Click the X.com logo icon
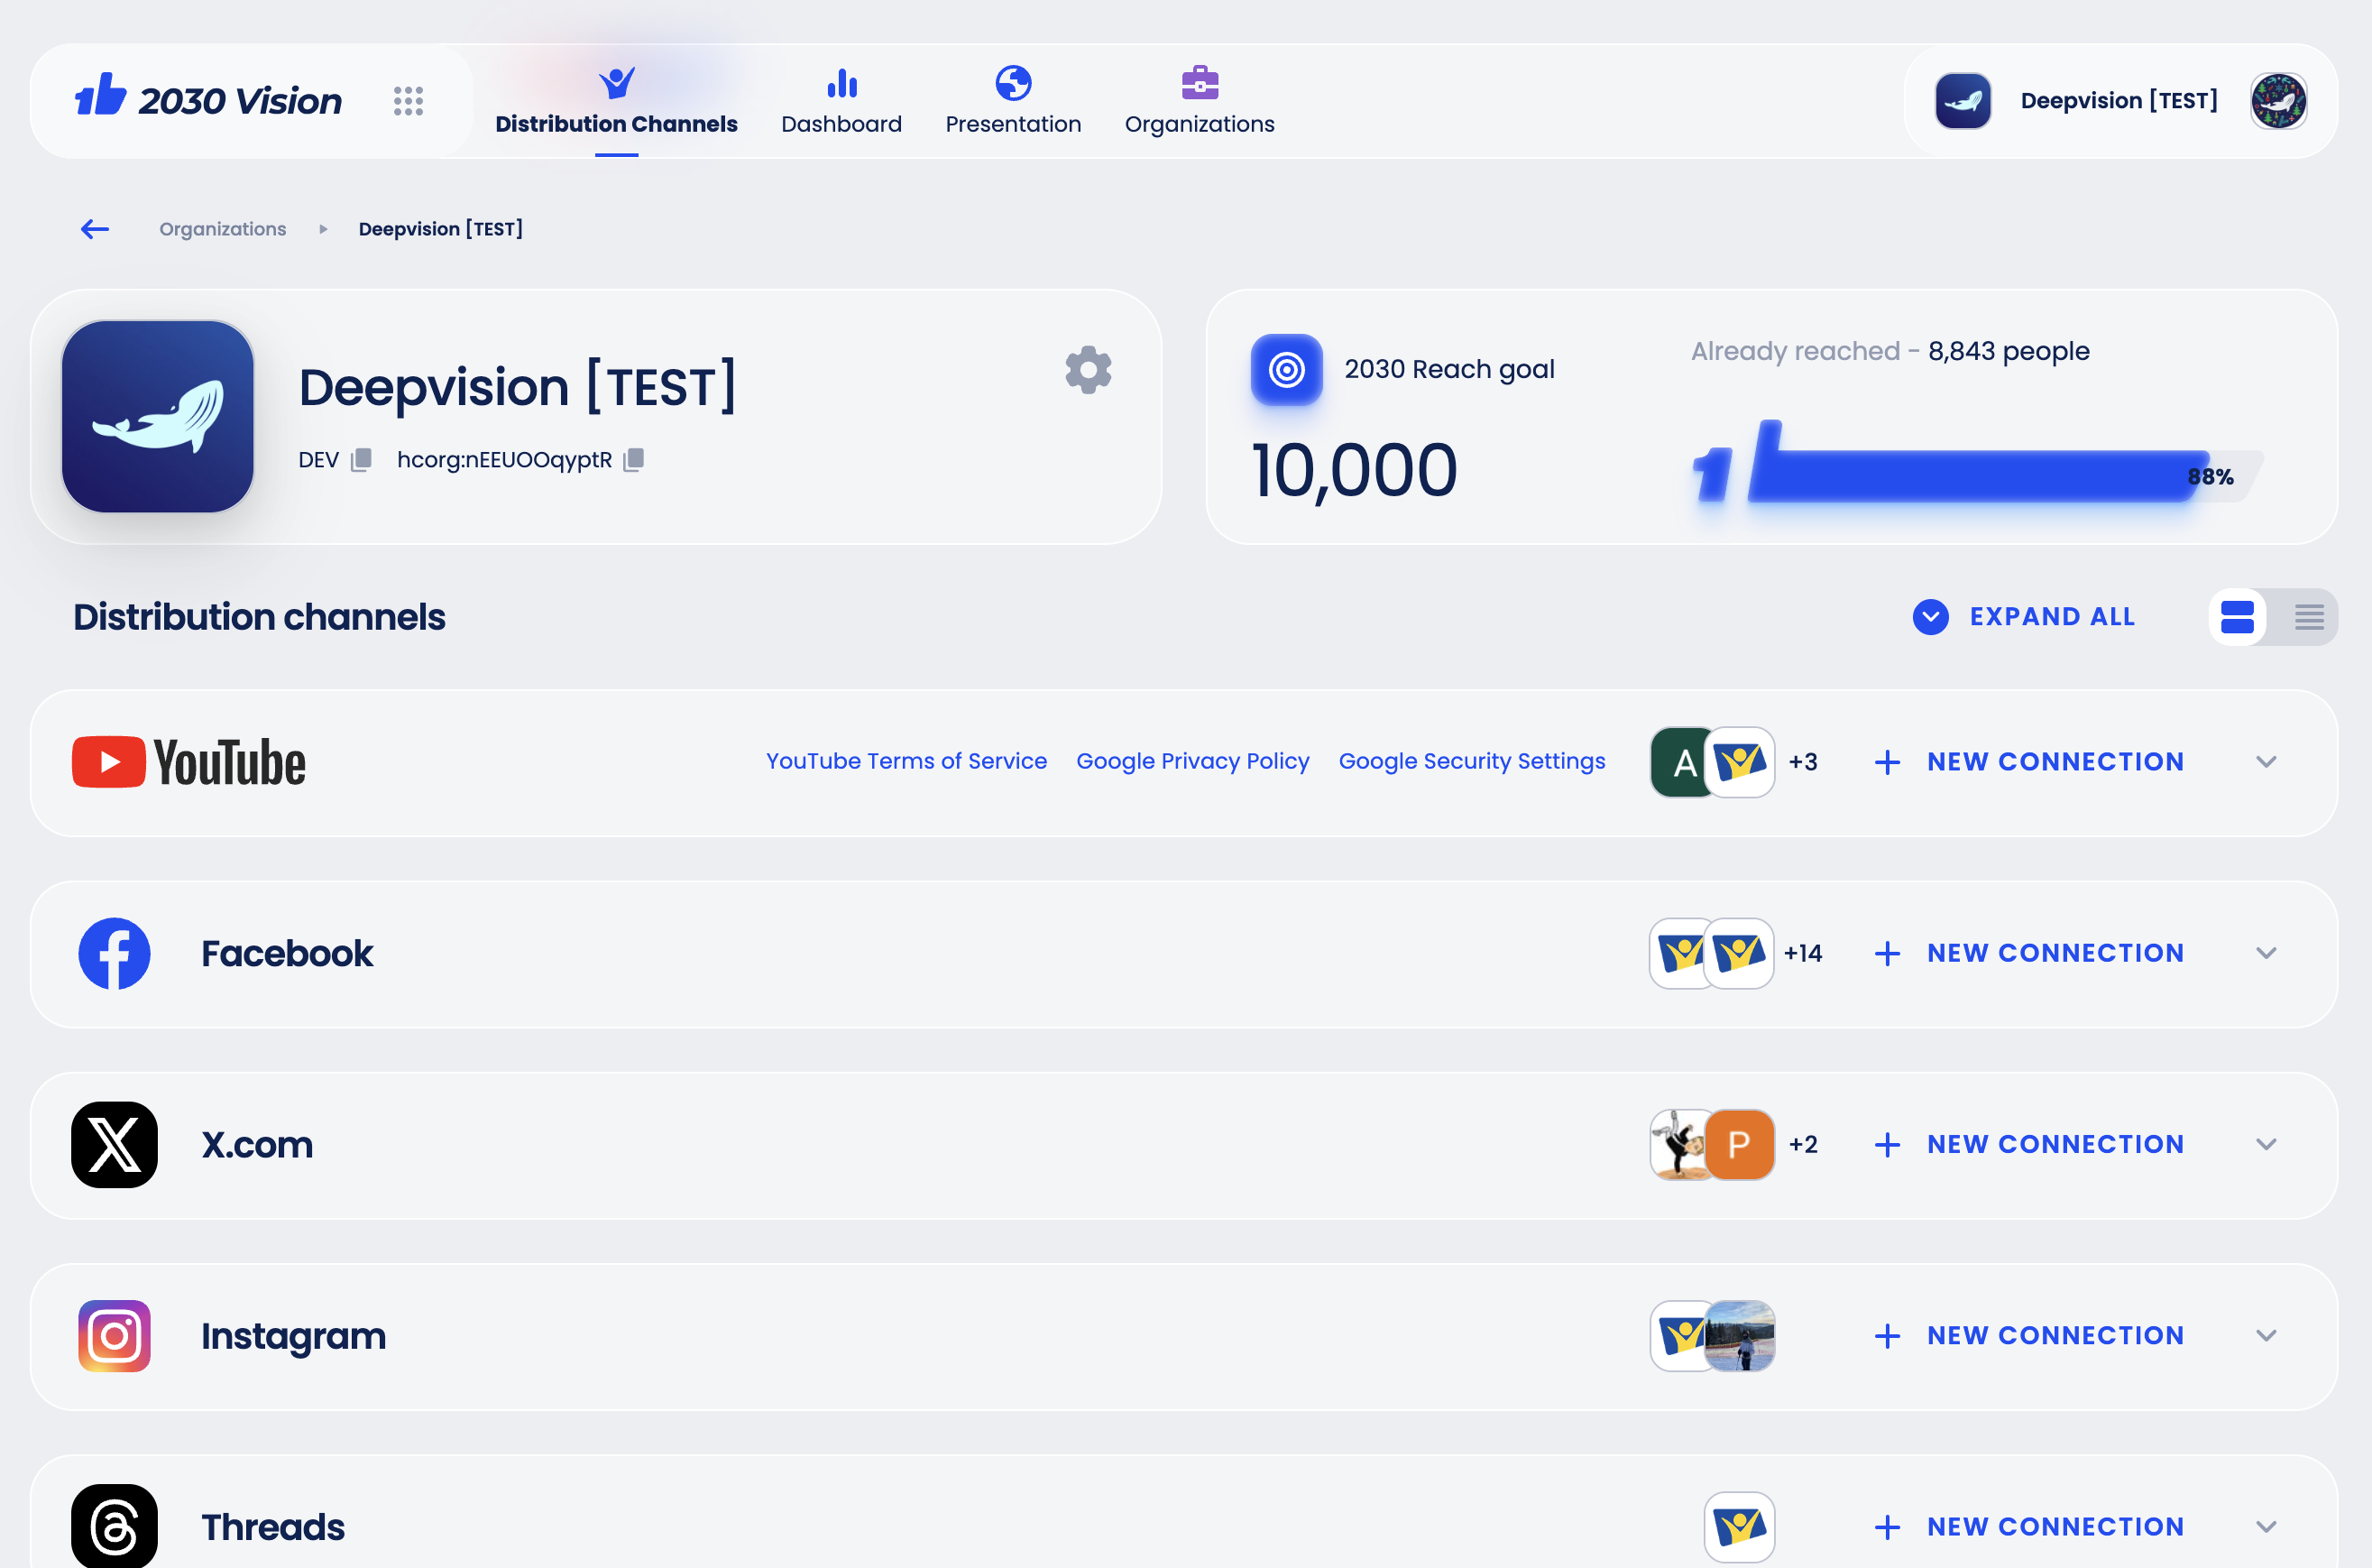This screenshot has width=2372, height=1568. 114,1145
